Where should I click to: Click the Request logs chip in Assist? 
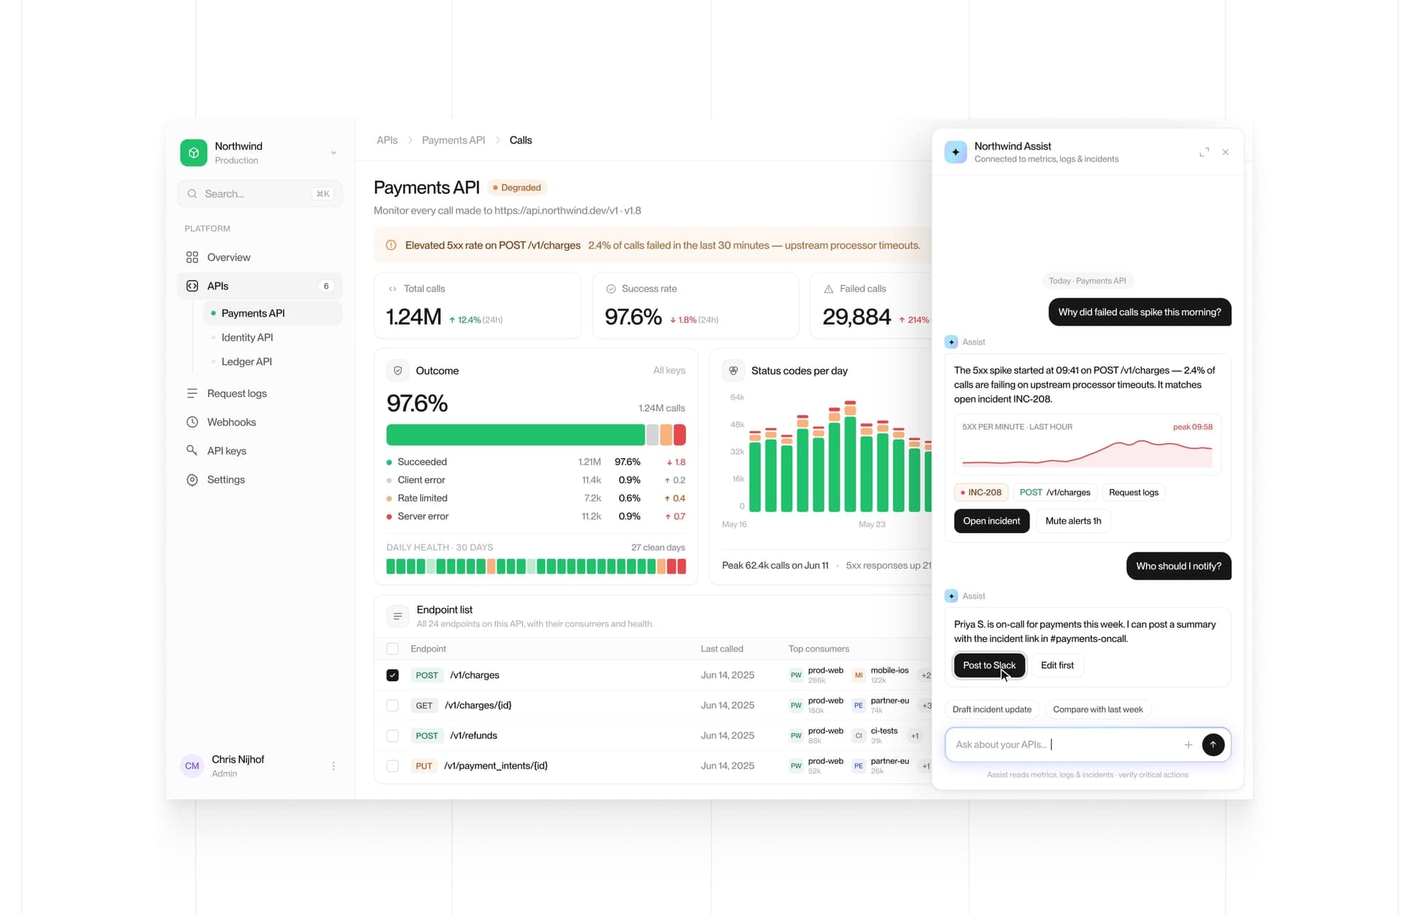point(1133,492)
